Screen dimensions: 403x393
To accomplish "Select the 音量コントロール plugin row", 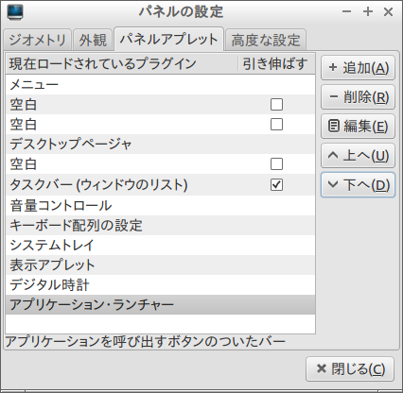I will click(x=160, y=205).
